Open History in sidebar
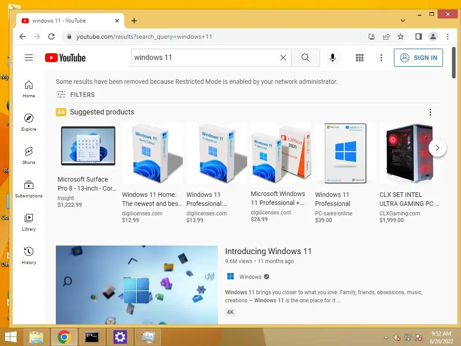 pos(29,255)
